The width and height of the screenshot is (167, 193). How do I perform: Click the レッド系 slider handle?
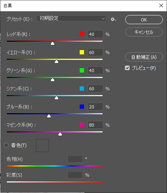click(x=53, y=43)
